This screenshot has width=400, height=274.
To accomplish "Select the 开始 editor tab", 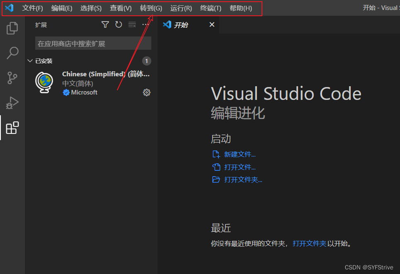I will tap(188, 25).
